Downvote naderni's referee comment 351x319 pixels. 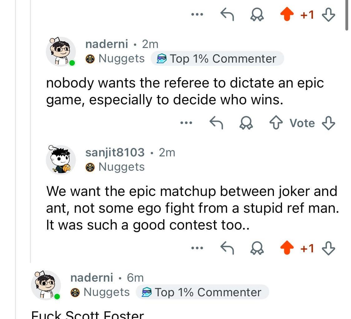pos(328,123)
